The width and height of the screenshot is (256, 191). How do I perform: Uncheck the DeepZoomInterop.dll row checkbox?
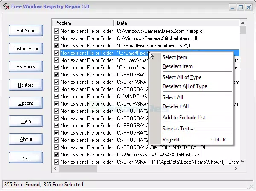click(56, 31)
